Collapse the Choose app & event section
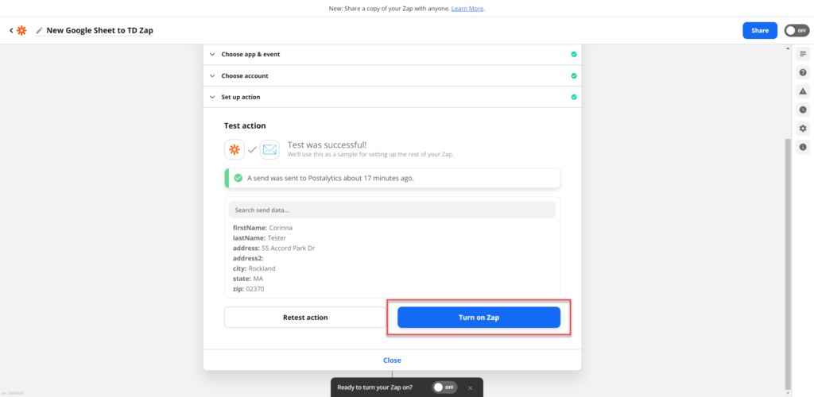Viewport: 814px width, 397px height. (211, 54)
